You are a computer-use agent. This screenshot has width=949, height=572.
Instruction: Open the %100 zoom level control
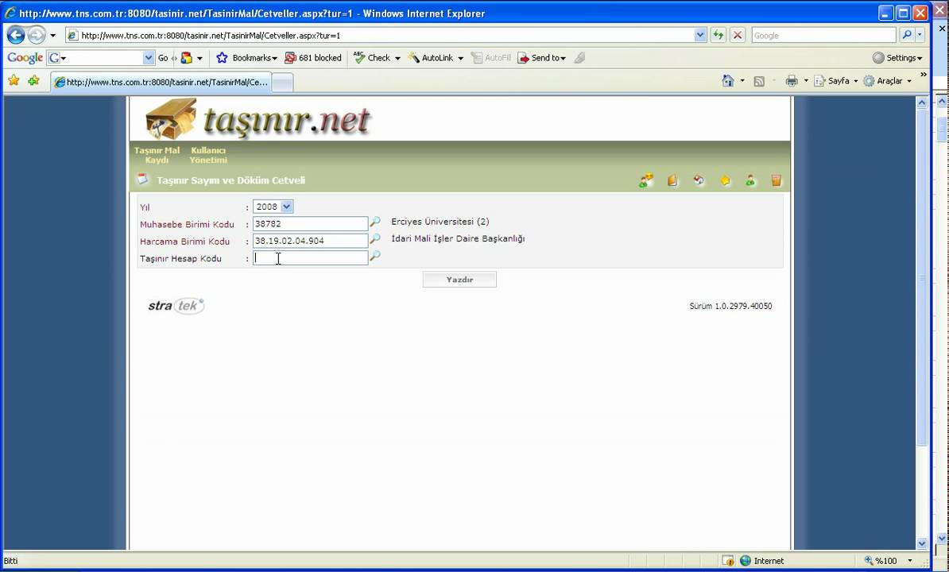click(x=889, y=561)
